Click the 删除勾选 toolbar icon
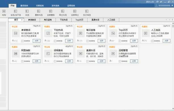174x111 pixels. pos(39,11)
